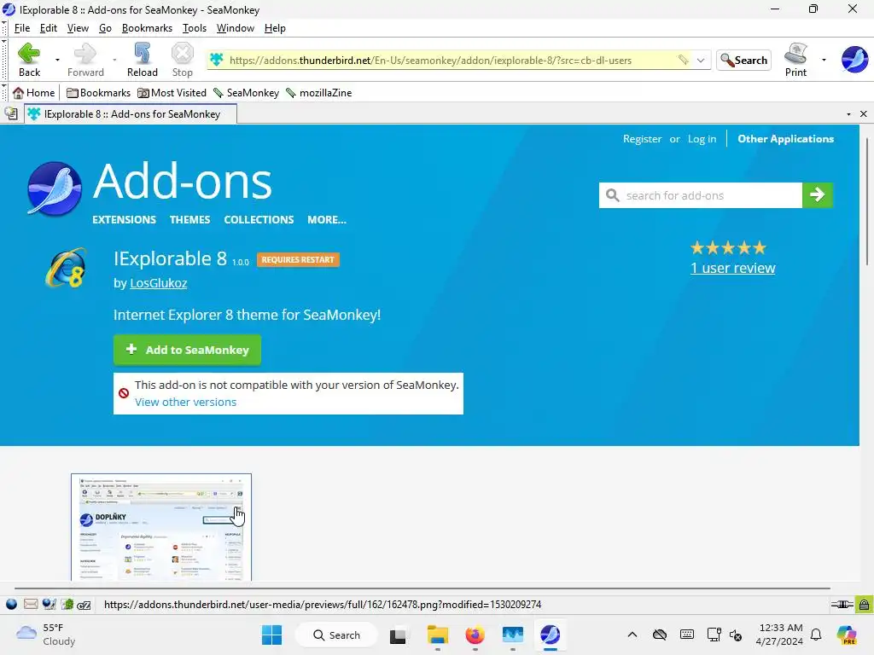Open MORE... navigation menu on Add-ons
Image resolution: width=874 pixels, height=655 pixels.
327,219
